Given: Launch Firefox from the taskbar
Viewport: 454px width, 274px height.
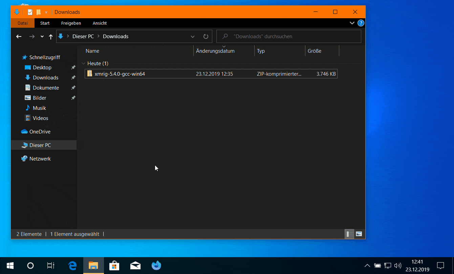Looking at the screenshot, I should pyautogui.click(x=156, y=266).
